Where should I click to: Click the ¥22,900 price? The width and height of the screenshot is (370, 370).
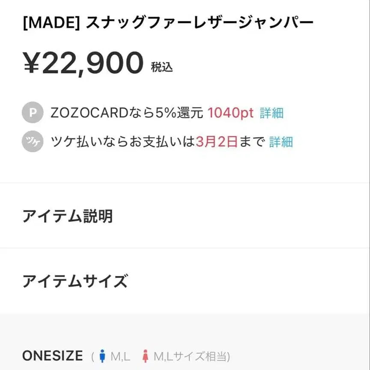point(84,63)
